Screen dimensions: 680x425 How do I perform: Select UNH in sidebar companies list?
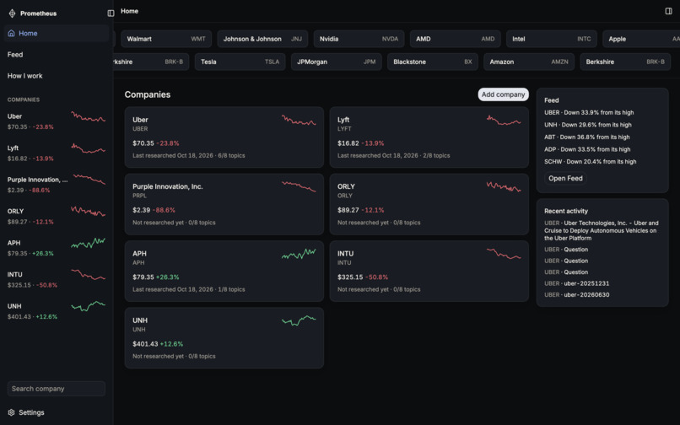(x=57, y=311)
